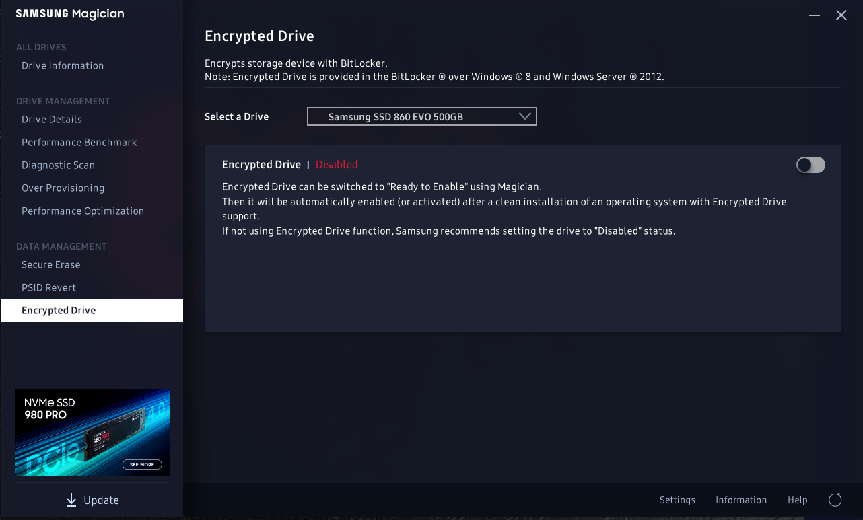Open Information from the footer

click(741, 500)
